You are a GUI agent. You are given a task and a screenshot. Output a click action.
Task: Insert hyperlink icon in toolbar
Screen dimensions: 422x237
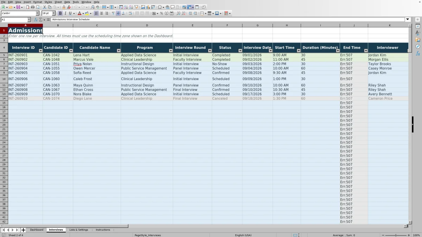click(x=167, y=7)
